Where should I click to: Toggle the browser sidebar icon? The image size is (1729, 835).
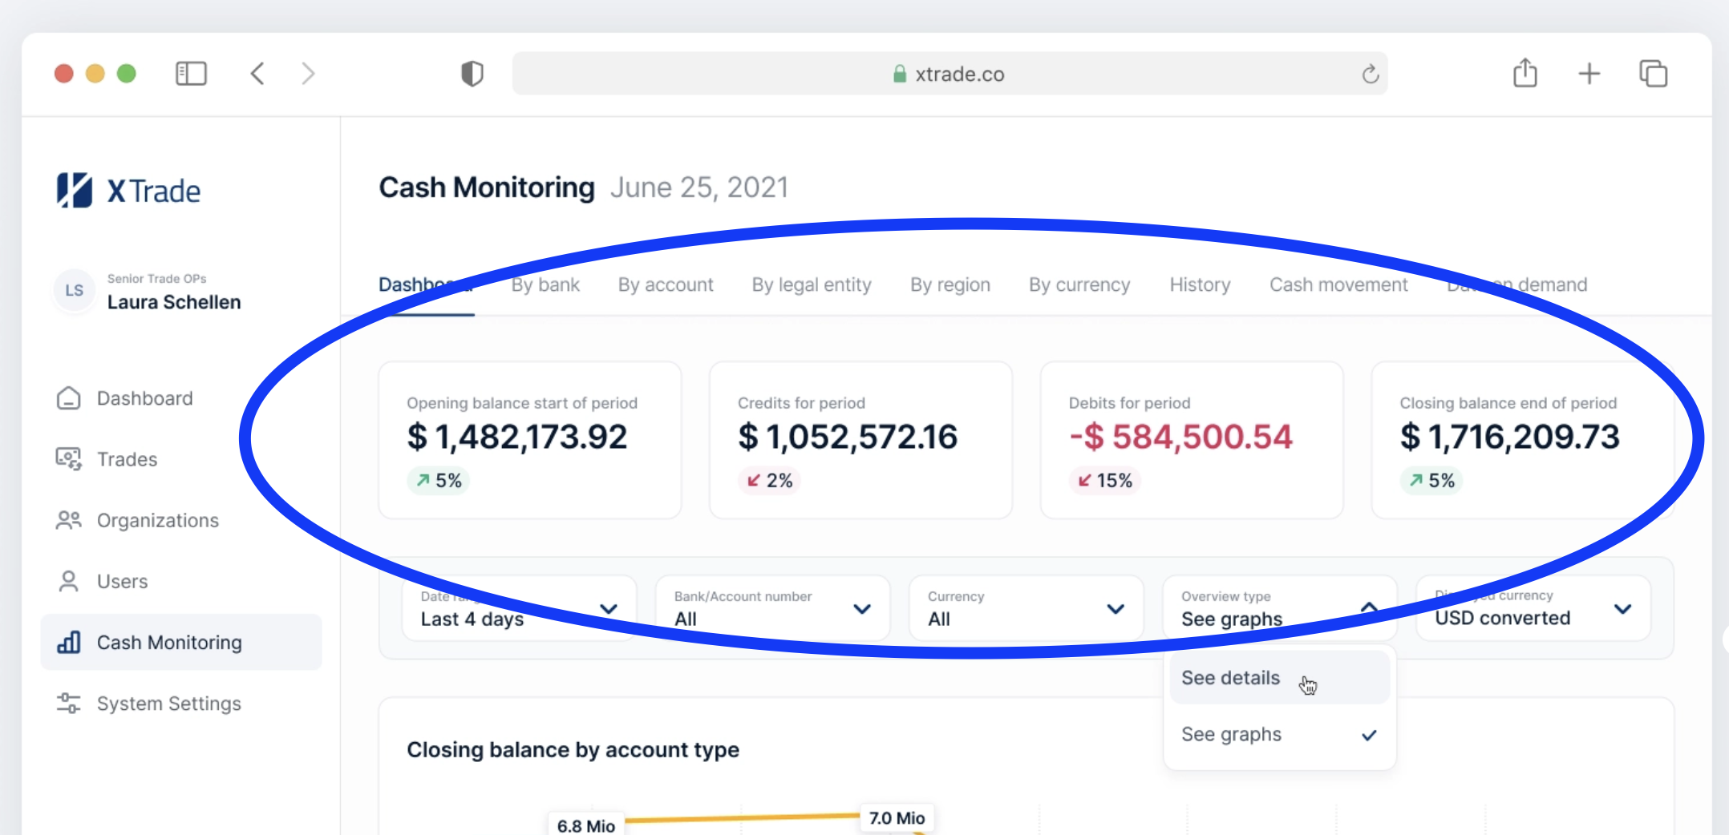pos(191,74)
